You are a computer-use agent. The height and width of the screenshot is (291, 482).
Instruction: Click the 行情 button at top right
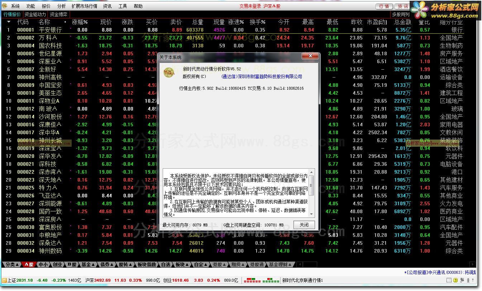click(384, 6)
